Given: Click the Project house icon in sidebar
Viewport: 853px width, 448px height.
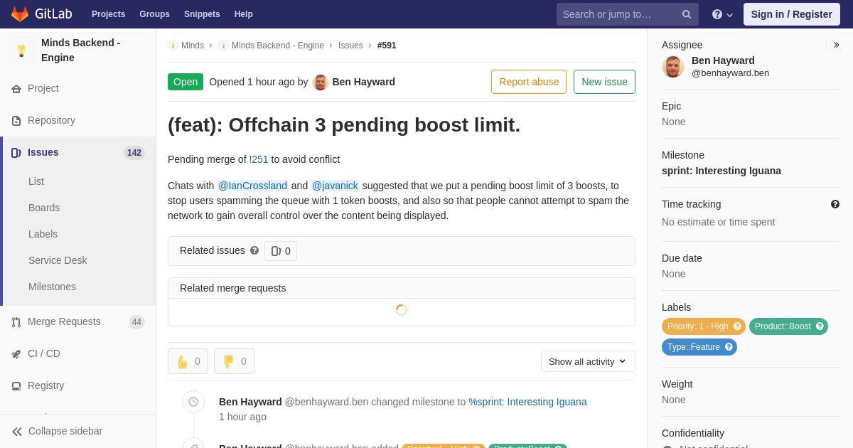Looking at the screenshot, I should point(16,89).
